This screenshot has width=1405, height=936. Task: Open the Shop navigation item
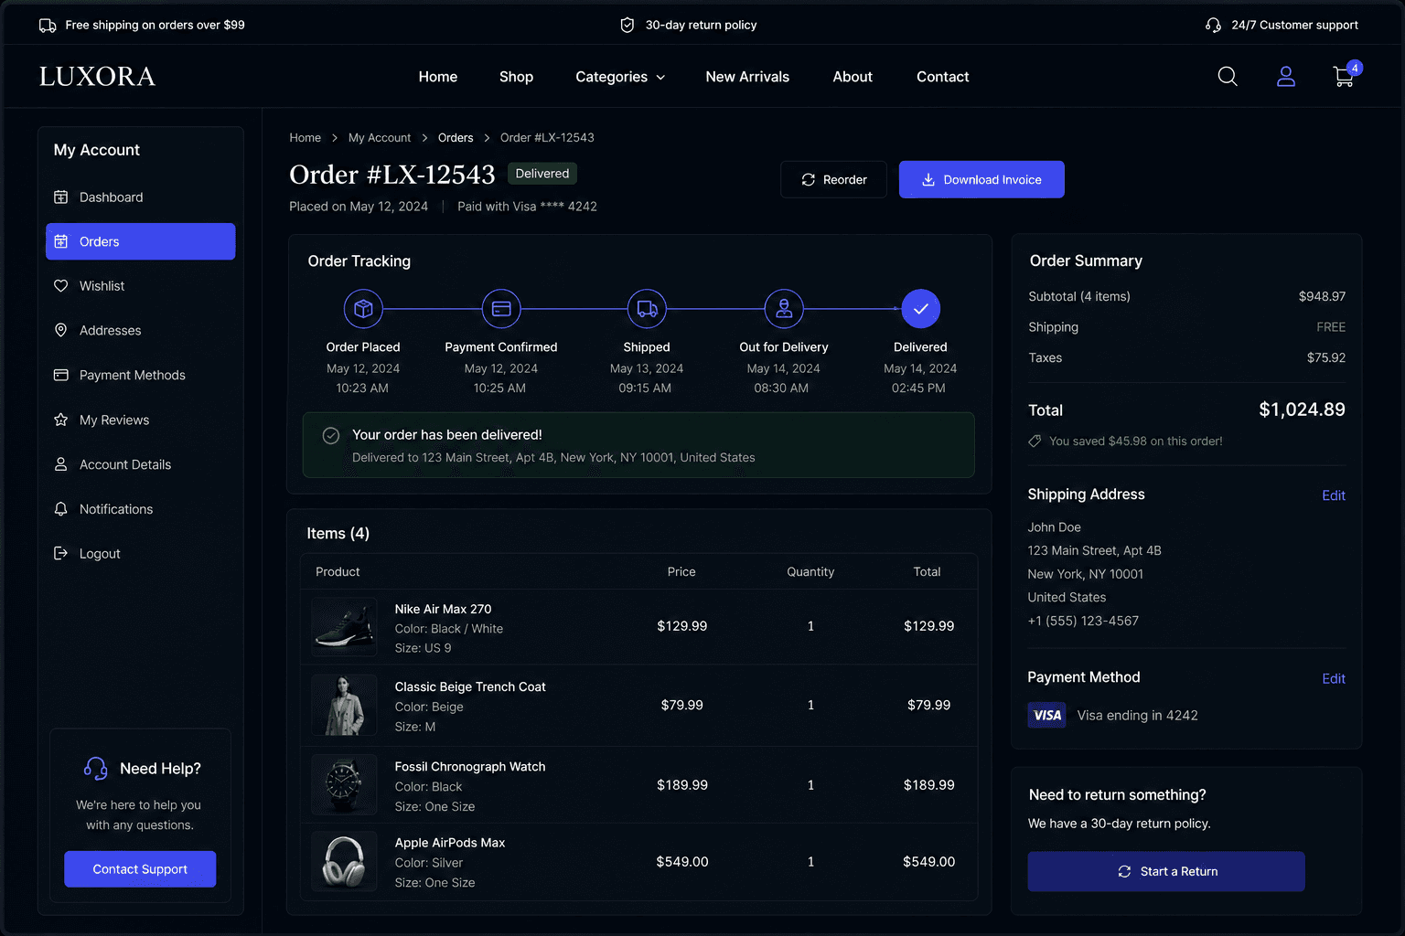[x=516, y=77]
